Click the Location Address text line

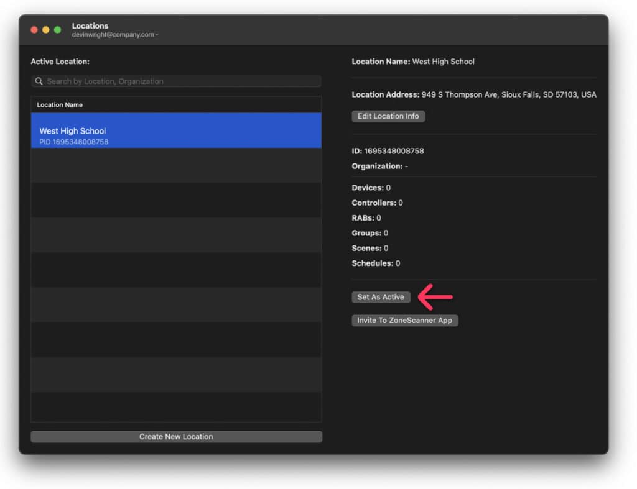[x=473, y=95]
